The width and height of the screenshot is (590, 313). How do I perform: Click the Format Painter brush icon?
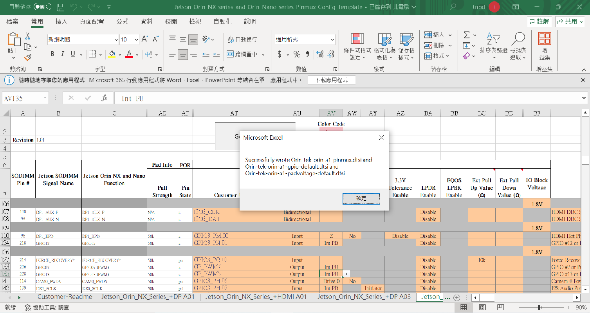(27, 58)
